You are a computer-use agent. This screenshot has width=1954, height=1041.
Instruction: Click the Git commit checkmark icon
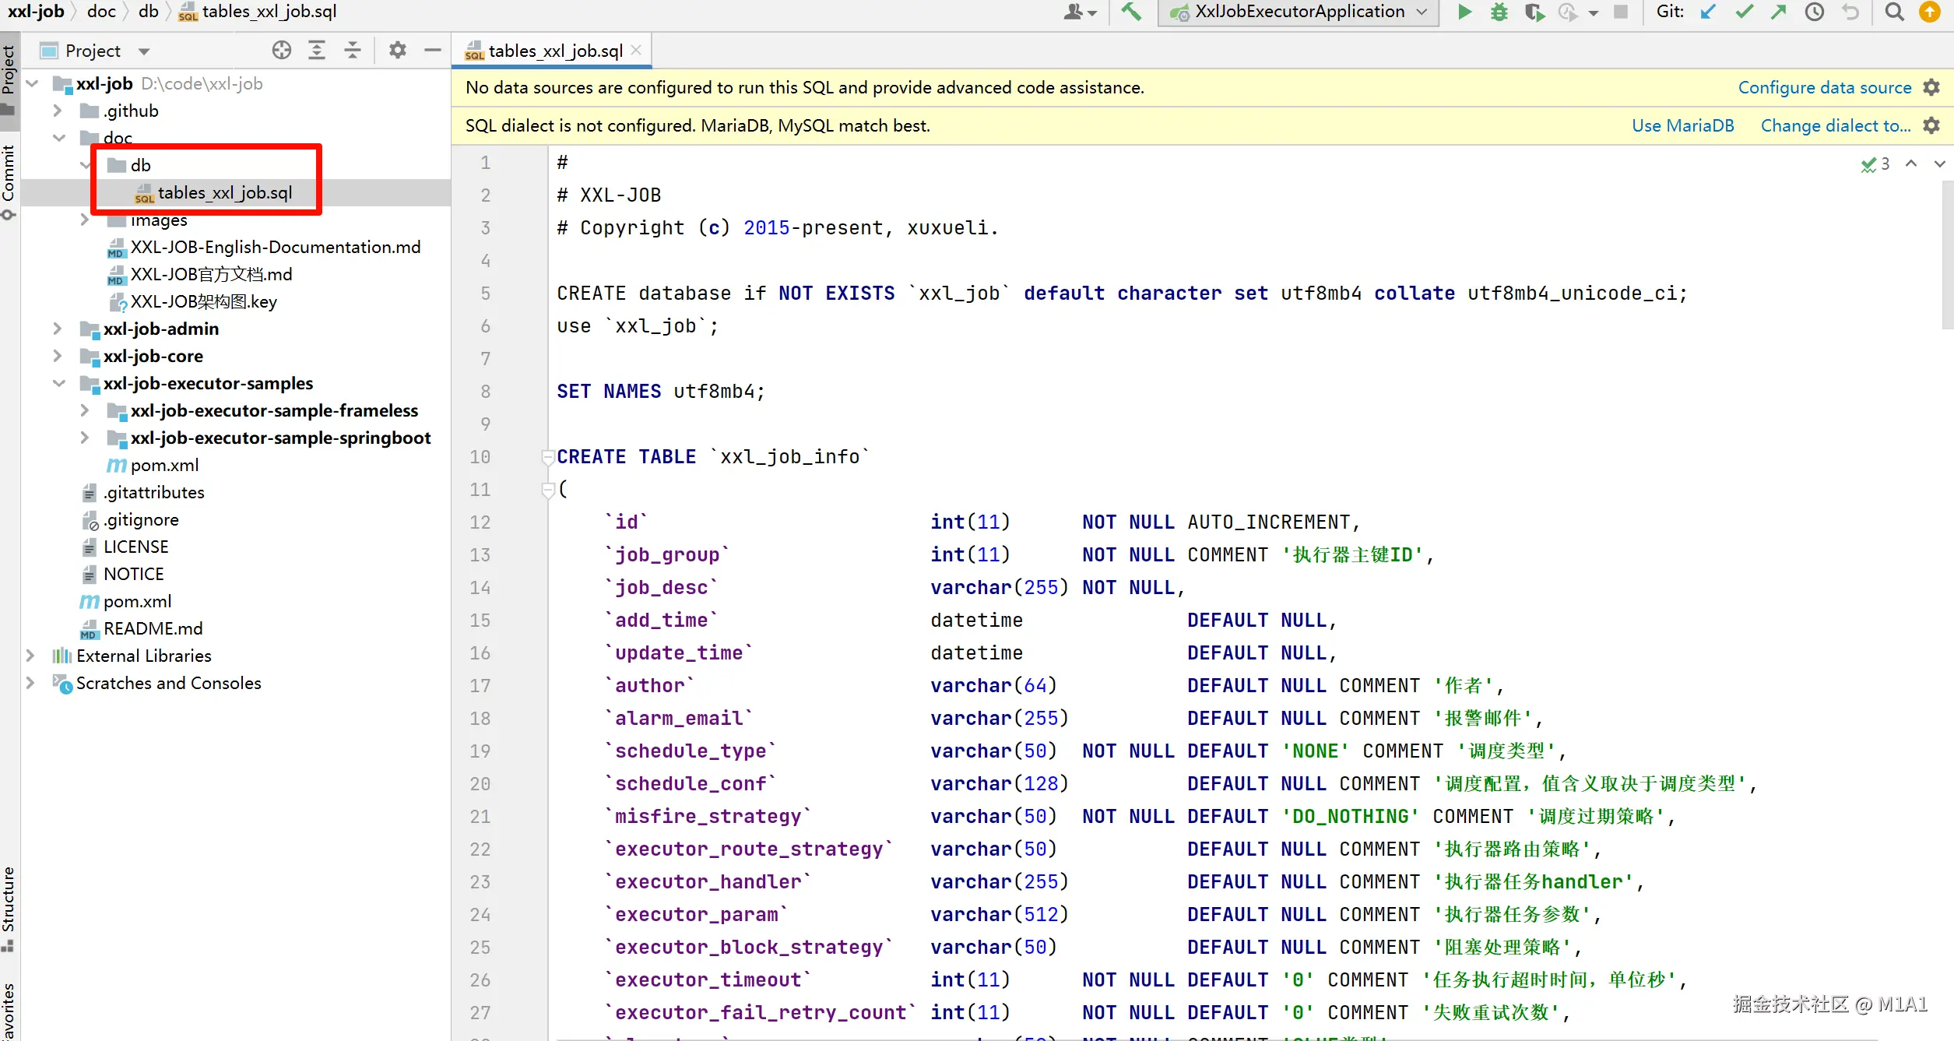(1744, 12)
